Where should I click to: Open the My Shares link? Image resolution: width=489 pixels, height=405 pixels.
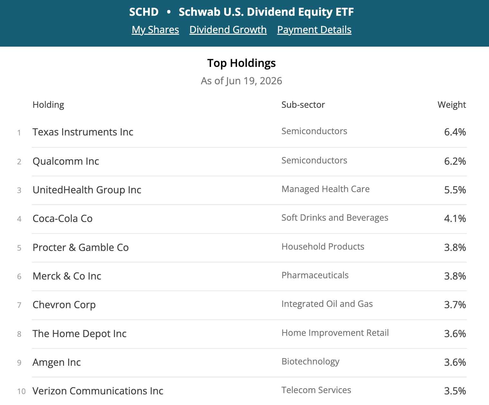[155, 30]
